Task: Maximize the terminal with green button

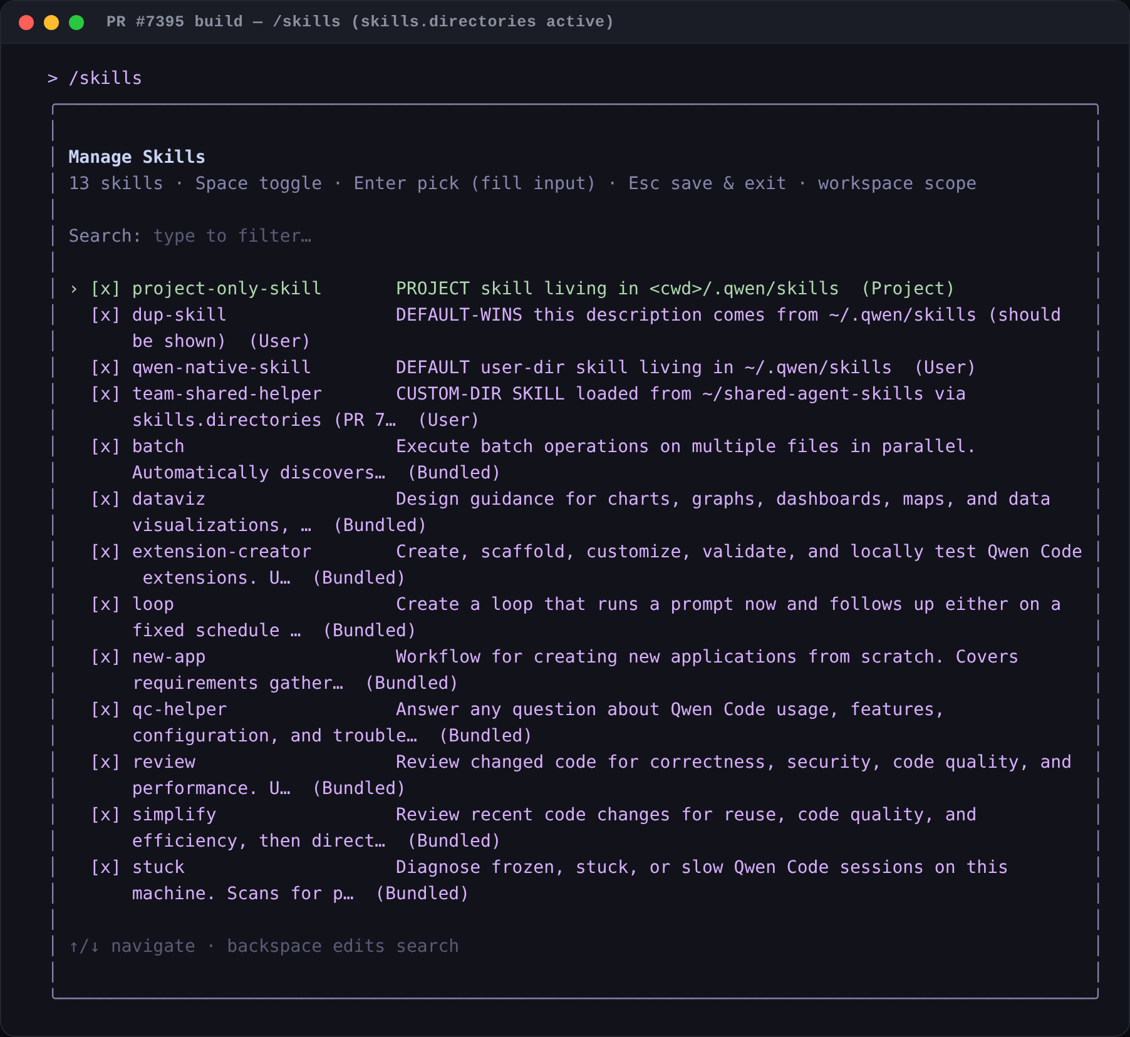Action: point(76,23)
